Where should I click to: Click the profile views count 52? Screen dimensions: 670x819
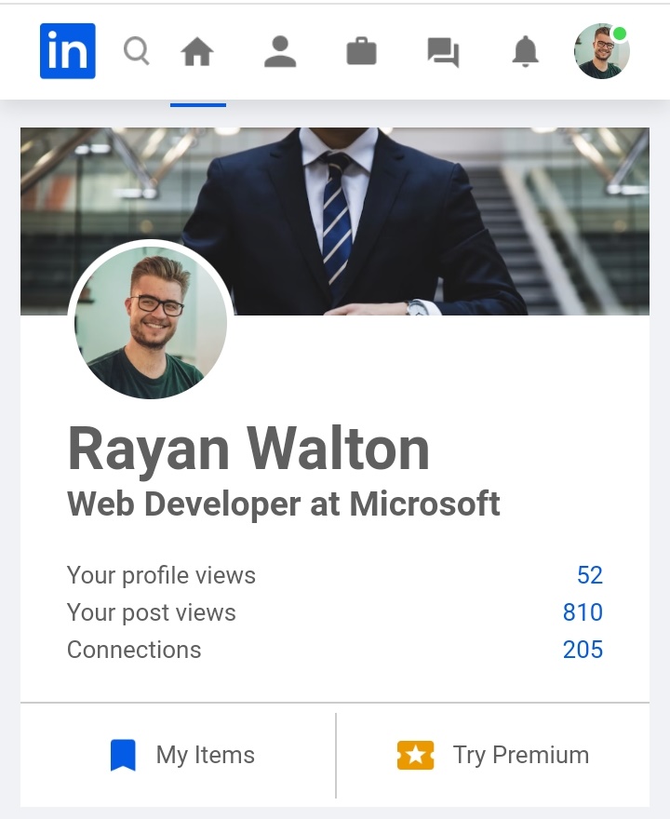pos(589,575)
